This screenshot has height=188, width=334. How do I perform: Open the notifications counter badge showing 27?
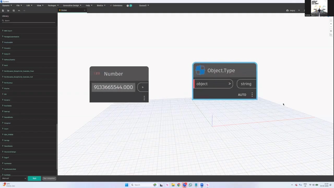pos(130,5)
